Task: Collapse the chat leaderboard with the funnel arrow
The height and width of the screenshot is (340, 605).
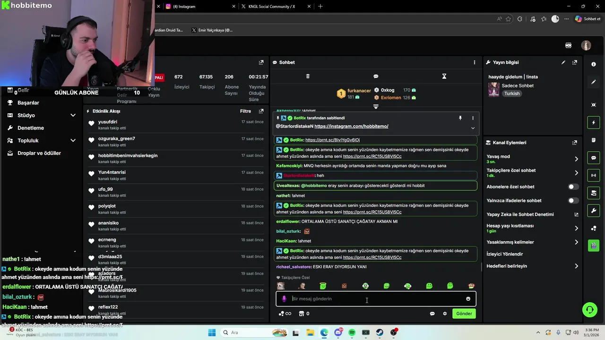Action: coord(376,107)
